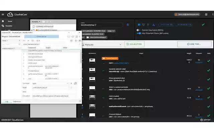
Task: Expand the Functional Tests Scenarios tree node
Action: pos(32,30)
